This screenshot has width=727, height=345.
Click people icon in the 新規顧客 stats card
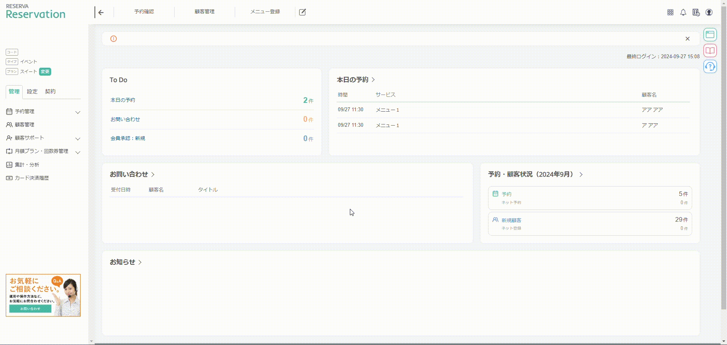495,220
